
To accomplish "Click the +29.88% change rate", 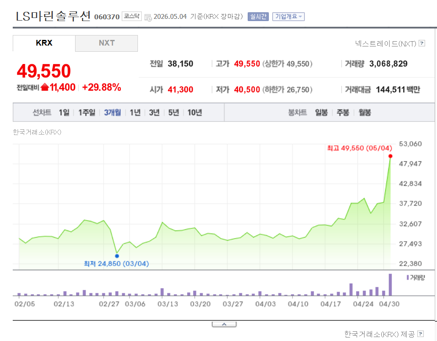I will (102, 87).
